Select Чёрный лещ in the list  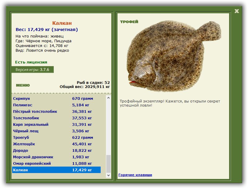click(x=56, y=131)
